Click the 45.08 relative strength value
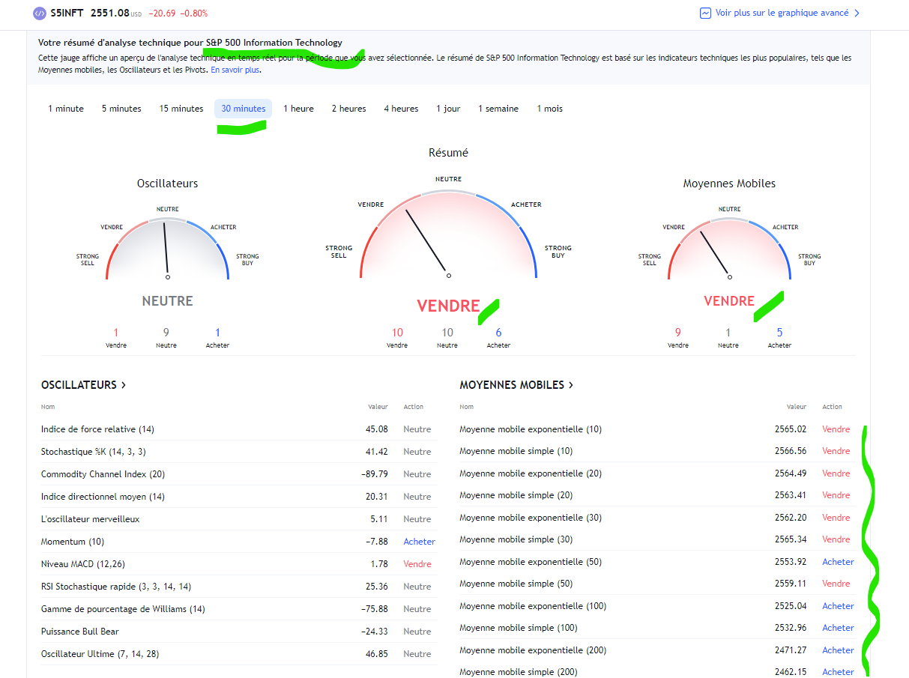 point(376,429)
